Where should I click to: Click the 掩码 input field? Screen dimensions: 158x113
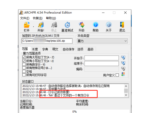(x=102, y=69)
